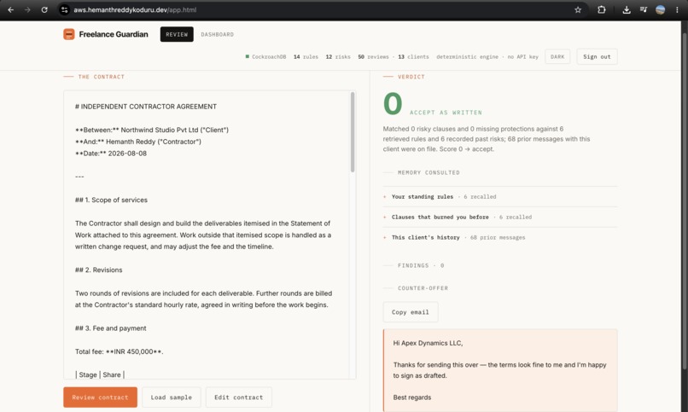Image resolution: width=688 pixels, height=412 pixels.
Task: Click the '## 3. Fee and payment' line
Action: (x=111, y=328)
